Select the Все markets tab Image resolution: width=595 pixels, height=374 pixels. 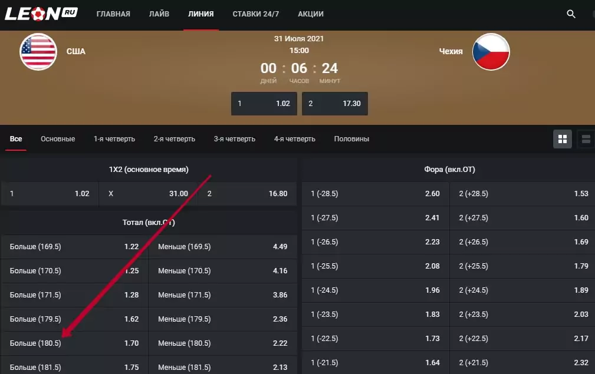16,139
